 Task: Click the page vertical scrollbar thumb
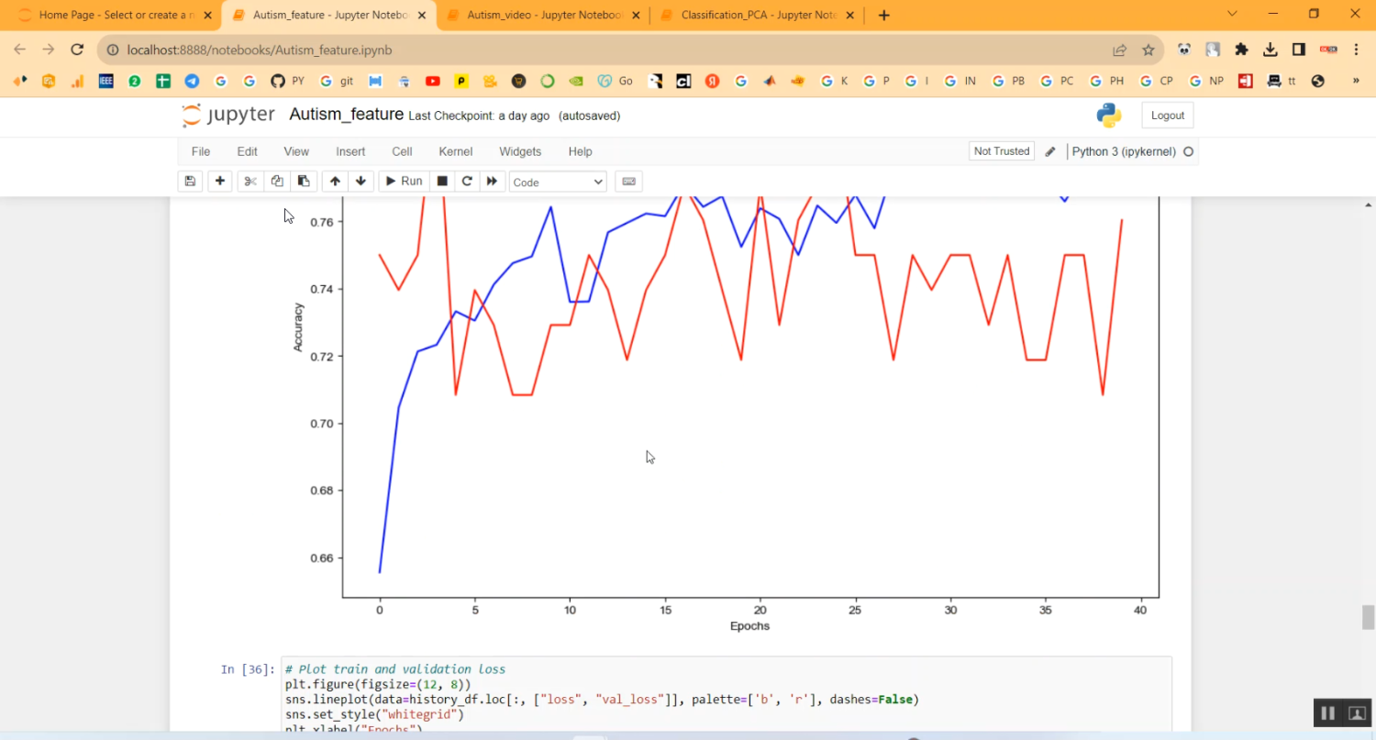1368,617
